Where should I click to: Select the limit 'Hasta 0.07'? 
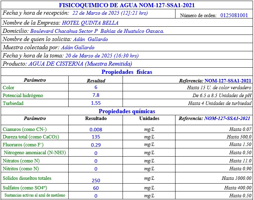tap(240, 129)
